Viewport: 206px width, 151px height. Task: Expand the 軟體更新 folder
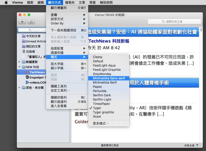(x=19, y=62)
